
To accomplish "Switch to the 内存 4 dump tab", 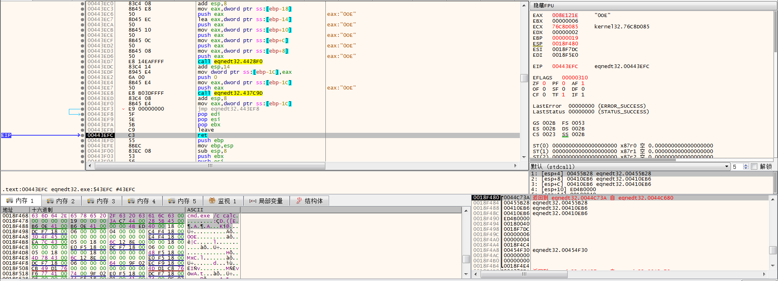I will coord(142,201).
